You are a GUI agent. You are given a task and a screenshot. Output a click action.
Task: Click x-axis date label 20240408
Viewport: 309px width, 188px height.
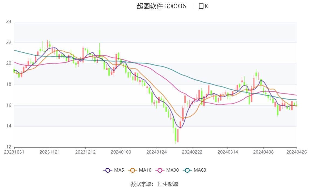click(x=264, y=152)
